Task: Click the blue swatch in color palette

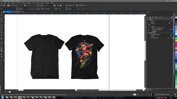Action: click(x=176, y=36)
